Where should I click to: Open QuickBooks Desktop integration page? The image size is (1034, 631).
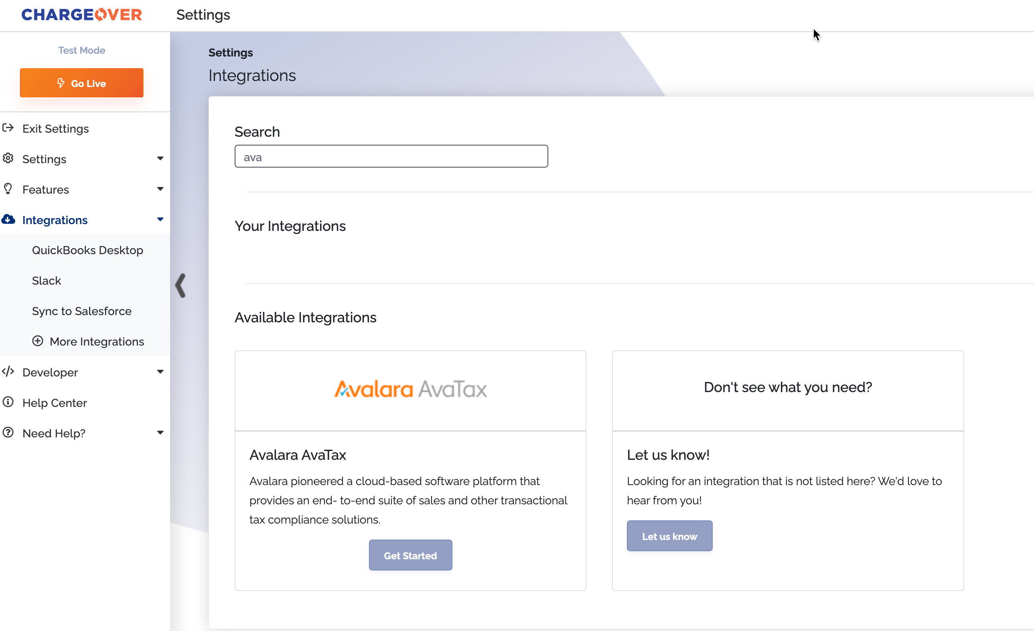coord(87,250)
